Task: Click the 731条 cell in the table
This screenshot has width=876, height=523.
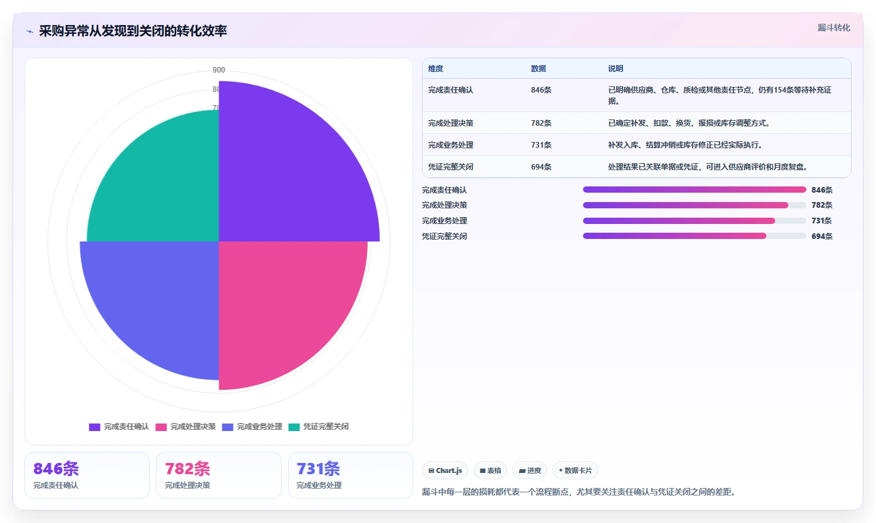Action: [541, 145]
